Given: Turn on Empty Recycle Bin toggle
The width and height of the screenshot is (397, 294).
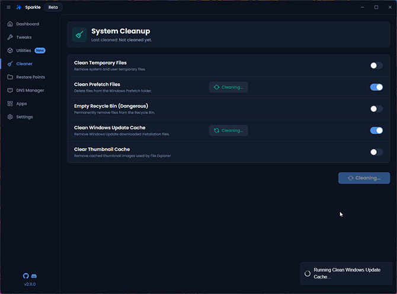Looking at the screenshot, I should coord(376,109).
